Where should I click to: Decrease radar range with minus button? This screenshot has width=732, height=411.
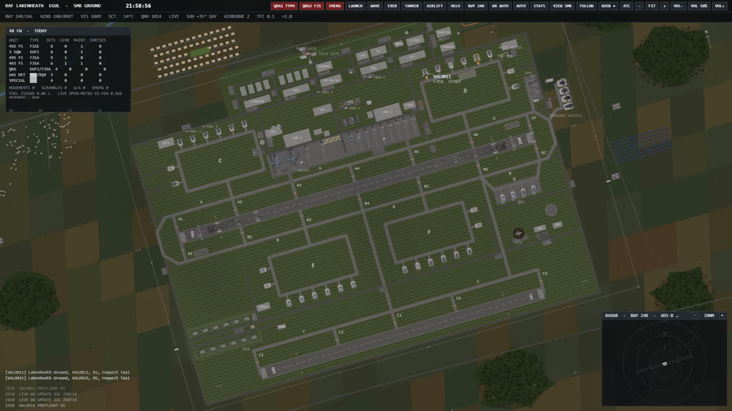click(695, 315)
